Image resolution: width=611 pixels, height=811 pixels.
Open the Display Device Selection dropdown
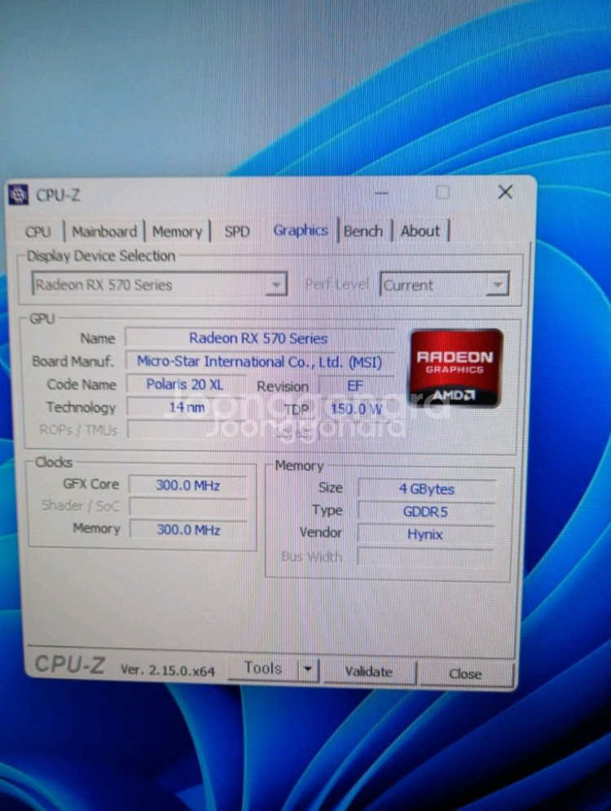[x=160, y=284]
